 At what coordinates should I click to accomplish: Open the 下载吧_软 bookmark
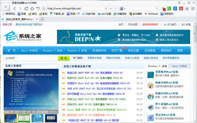tap(57, 14)
